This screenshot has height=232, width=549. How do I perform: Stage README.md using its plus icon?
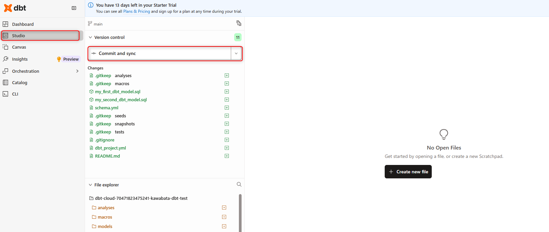click(x=227, y=156)
